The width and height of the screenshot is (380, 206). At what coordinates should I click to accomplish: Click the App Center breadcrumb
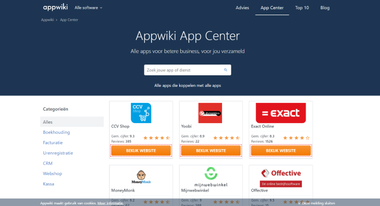click(69, 20)
